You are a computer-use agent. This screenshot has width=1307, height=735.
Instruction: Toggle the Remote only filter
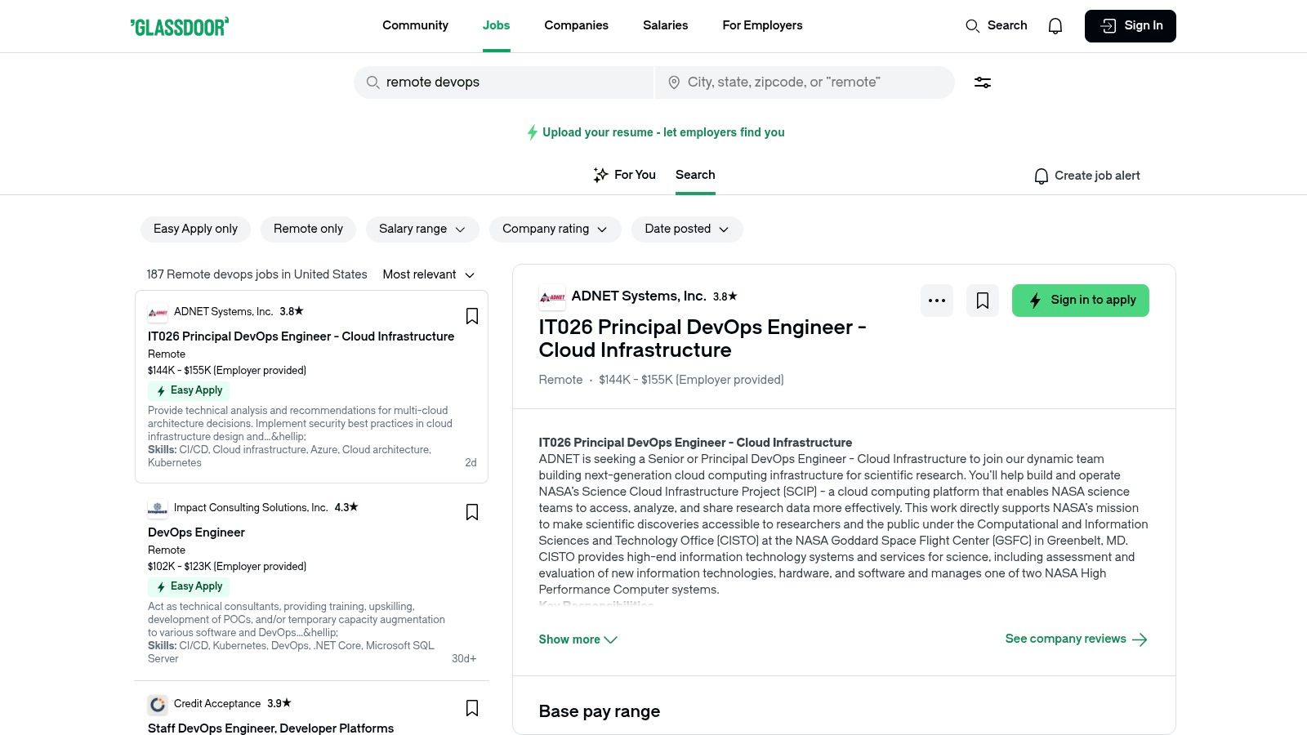pyautogui.click(x=308, y=229)
